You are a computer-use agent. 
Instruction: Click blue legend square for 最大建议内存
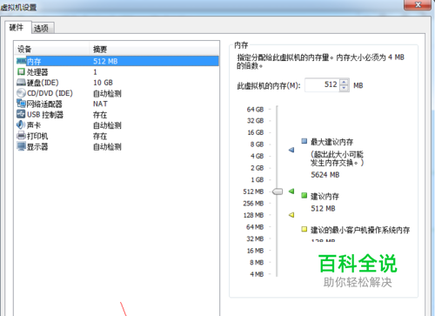coord(304,141)
